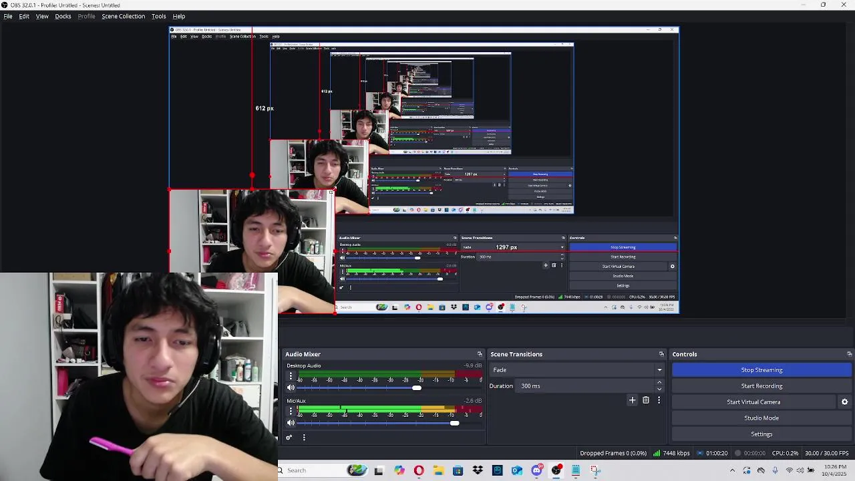Viewport: 855px width, 481px height.
Task: Open Wi-Fi network settings in system tray
Action: 790,470
